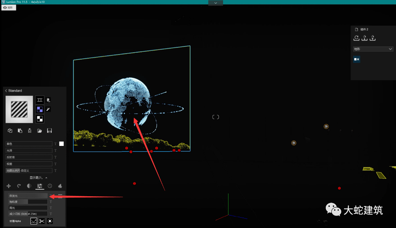Open a material file with folder icon
Viewport: 396px width, 228px height.
(40, 131)
